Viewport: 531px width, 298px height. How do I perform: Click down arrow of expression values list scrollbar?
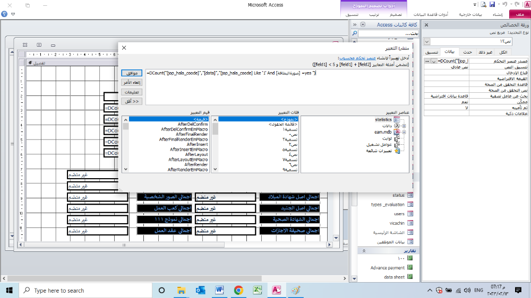[x=126, y=169]
